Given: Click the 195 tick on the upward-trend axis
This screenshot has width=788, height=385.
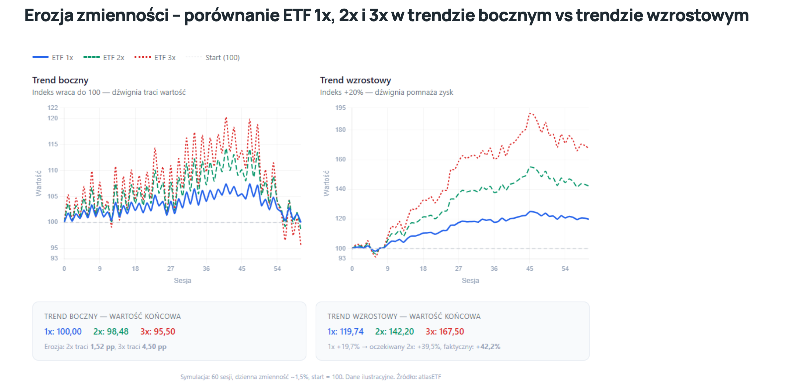Looking at the screenshot, I should (340, 108).
